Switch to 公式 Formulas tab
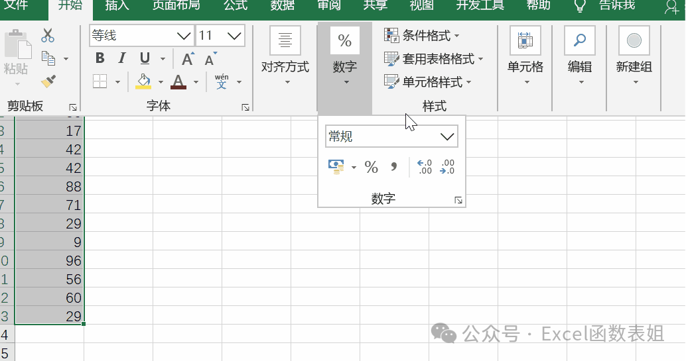Viewport: 686px width, 361px height. pos(236,5)
